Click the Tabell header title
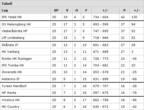The height and width of the screenshot is (110, 144). click(x=7, y=4)
